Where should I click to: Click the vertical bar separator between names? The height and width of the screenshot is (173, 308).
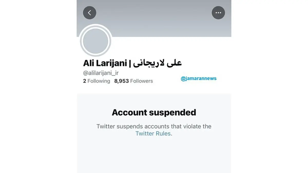click(130, 63)
